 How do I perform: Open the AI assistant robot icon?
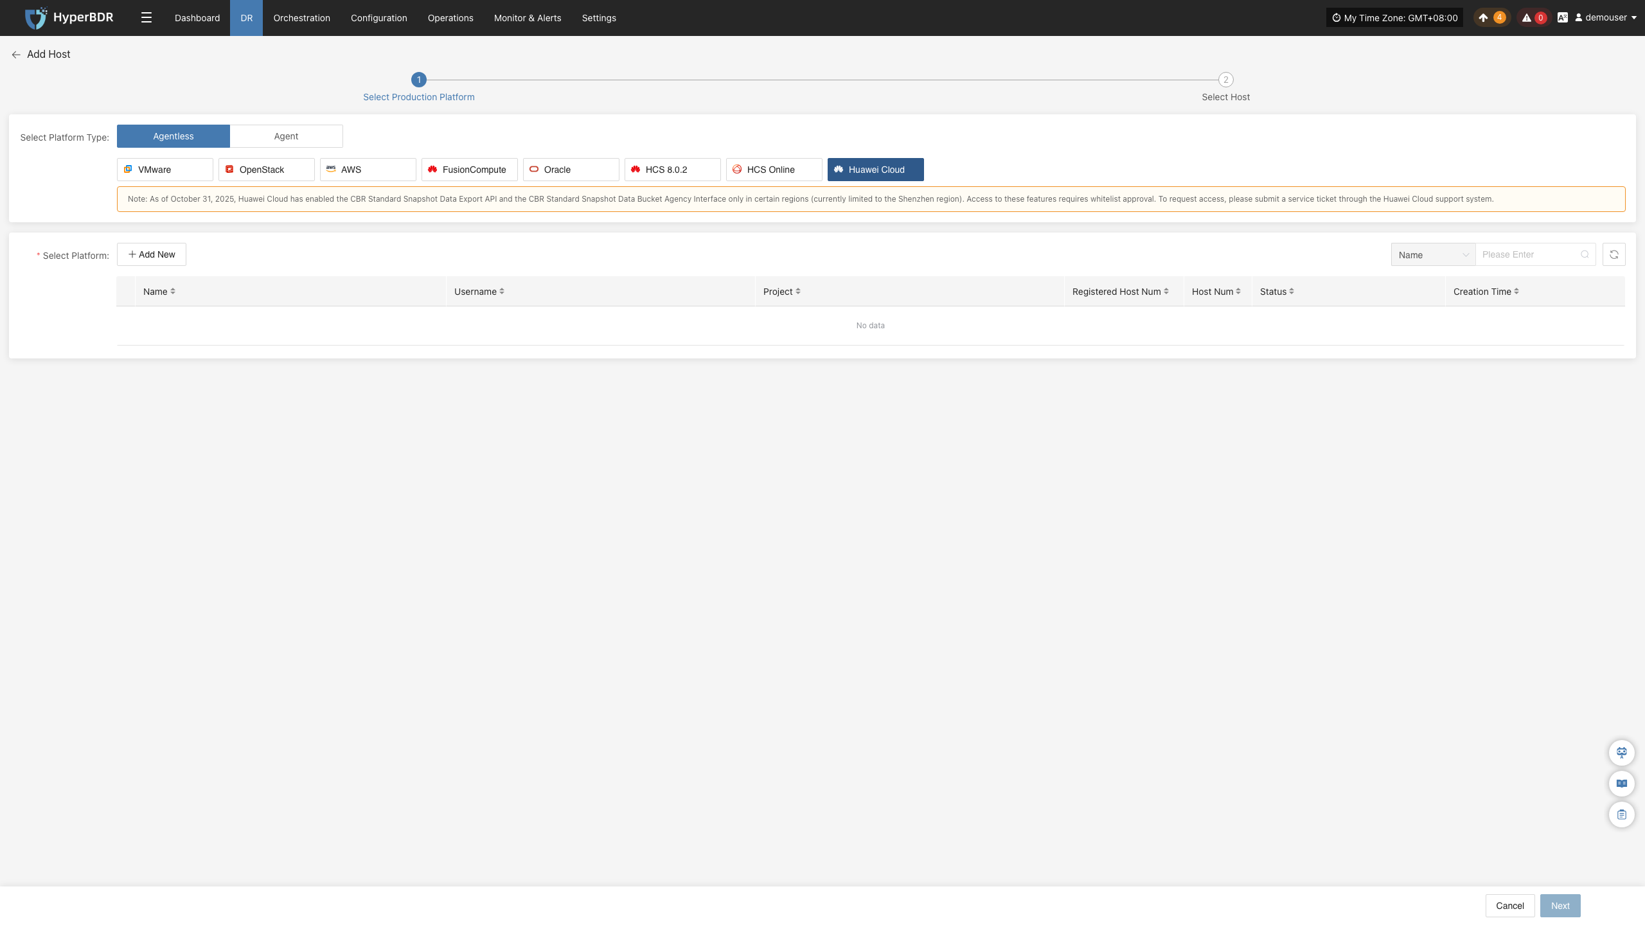[1622, 753]
